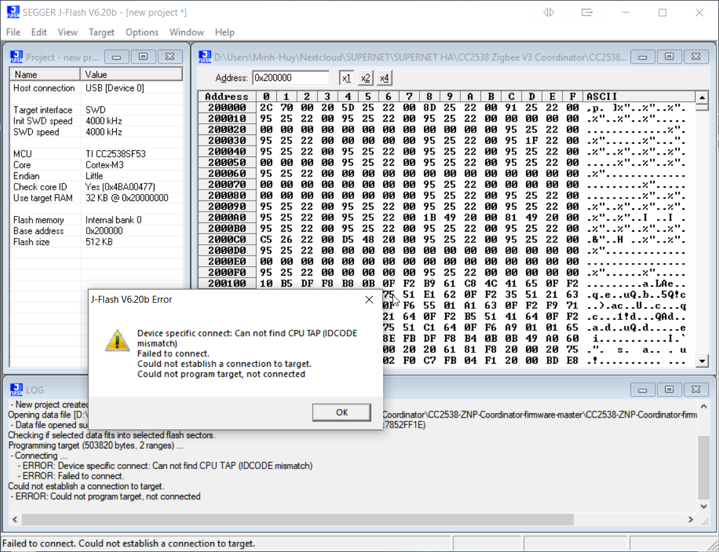Click LOG horizontal scroll left arrow
This screenshot has width=719, height=552.
click(x=14, y=519)
